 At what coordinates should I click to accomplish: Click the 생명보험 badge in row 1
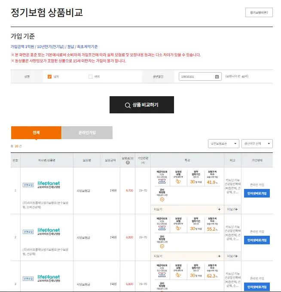click(28, 185)
